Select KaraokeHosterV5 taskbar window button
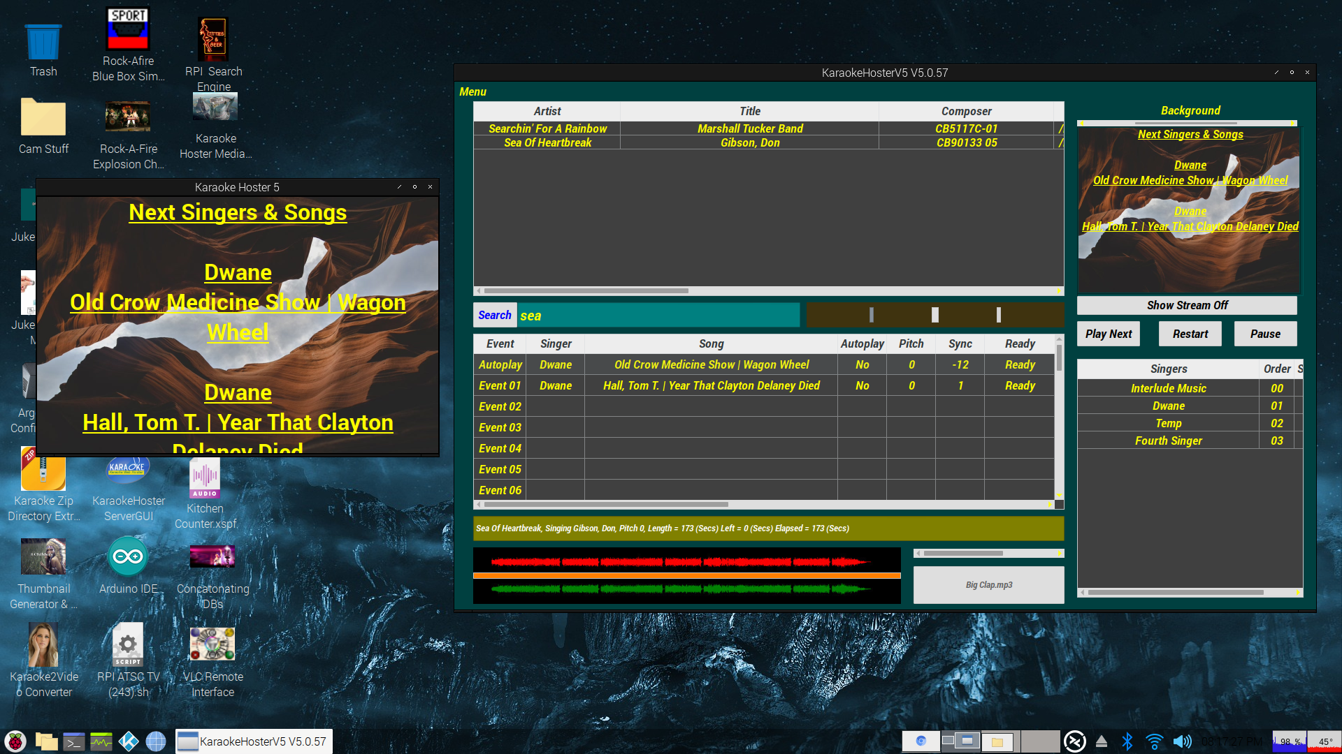Screen dimensions: 1342x754 point(254,741)
